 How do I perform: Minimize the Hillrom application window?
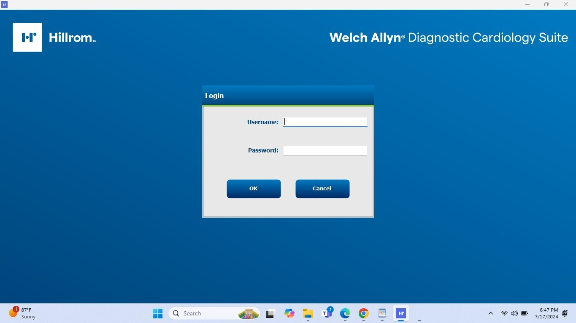(527, 5)
